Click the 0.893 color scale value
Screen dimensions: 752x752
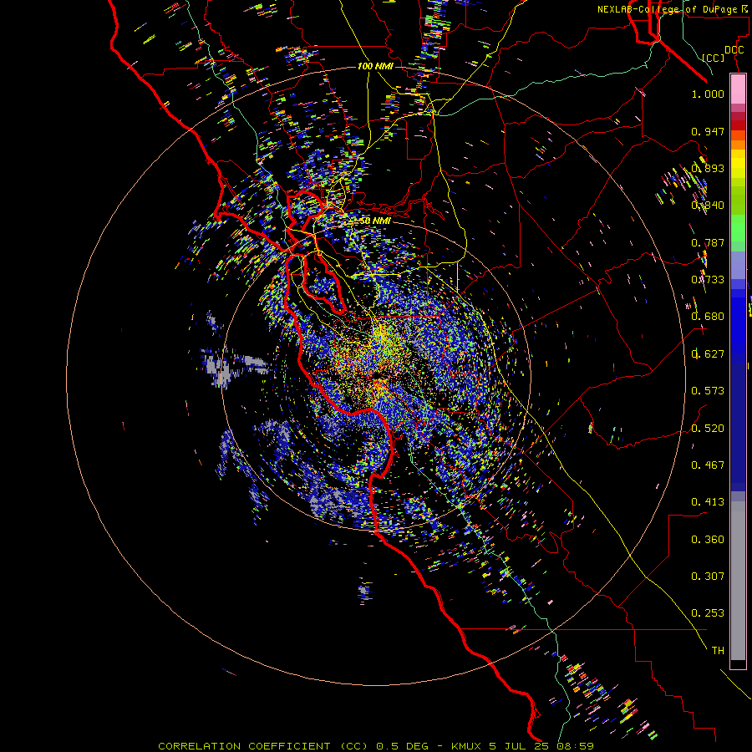point(708,168)
